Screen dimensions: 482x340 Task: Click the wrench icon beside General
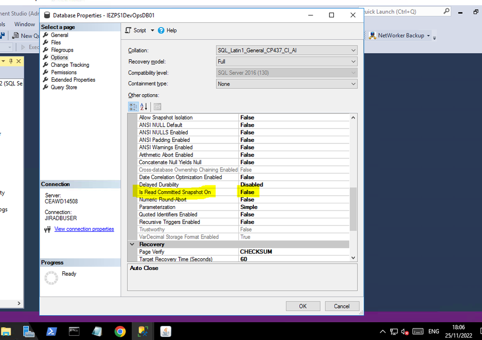[x=45, y=35]
